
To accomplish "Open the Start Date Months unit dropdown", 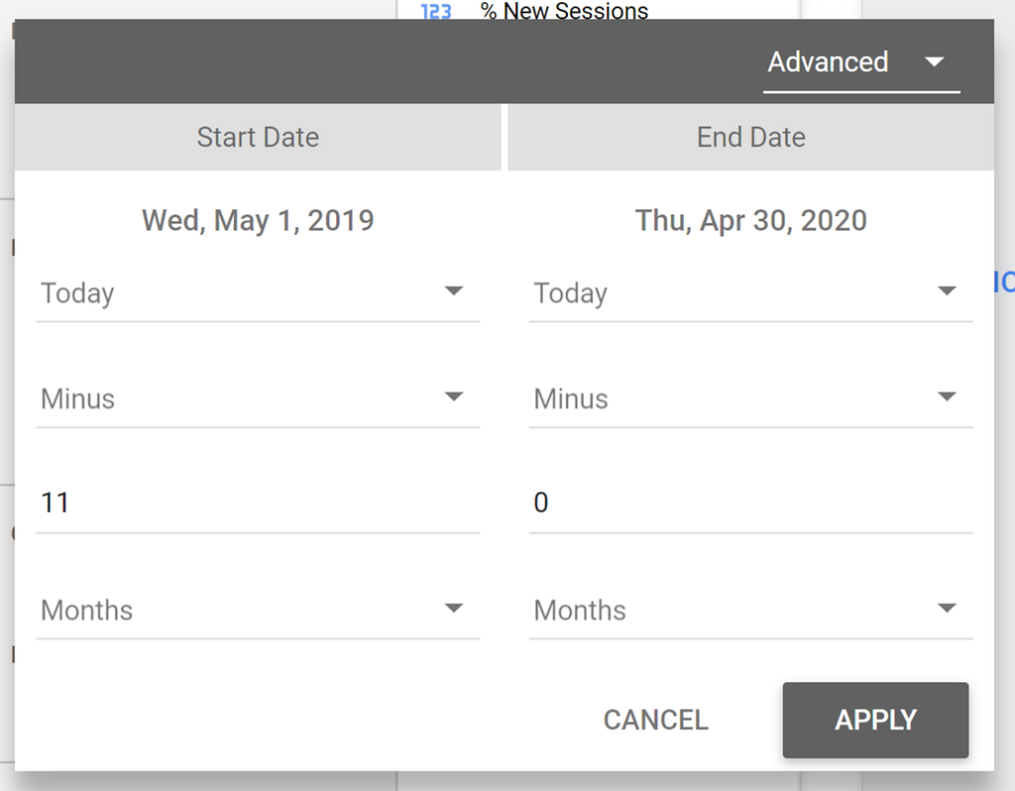I will click(258, 611).
